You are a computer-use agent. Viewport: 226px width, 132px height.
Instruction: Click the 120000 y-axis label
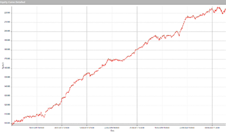(7, 105)
